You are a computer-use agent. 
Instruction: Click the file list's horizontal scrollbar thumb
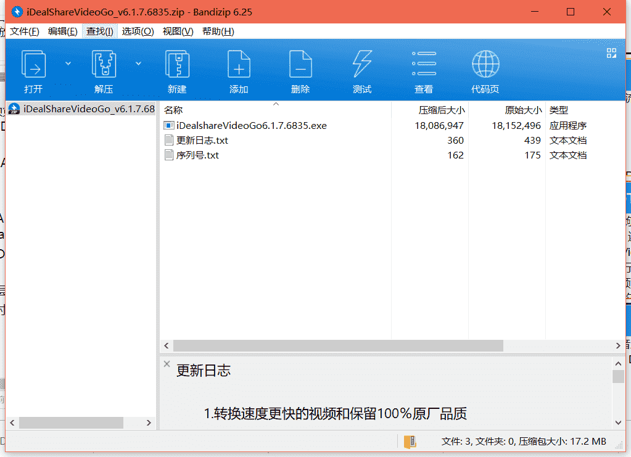[338, 345]
